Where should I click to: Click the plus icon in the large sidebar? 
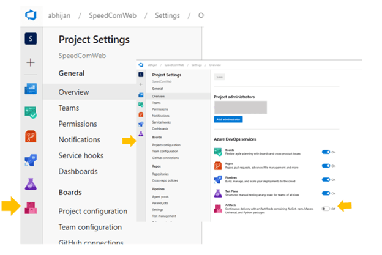[x=31, y=63]
